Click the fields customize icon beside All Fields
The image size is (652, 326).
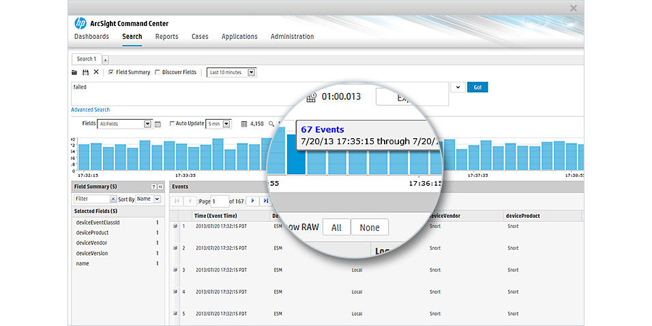coord(158,124)
